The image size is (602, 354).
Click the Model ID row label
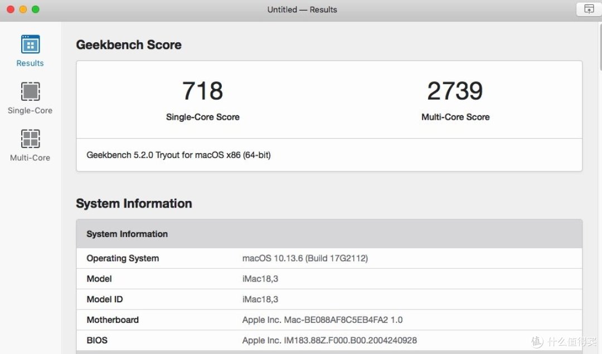[x=104, y=299]
